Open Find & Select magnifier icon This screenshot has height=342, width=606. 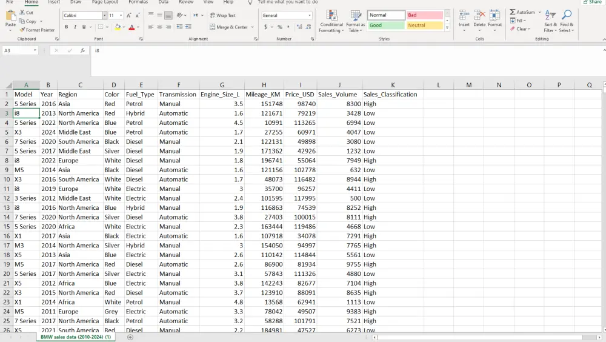pos(567,16)
